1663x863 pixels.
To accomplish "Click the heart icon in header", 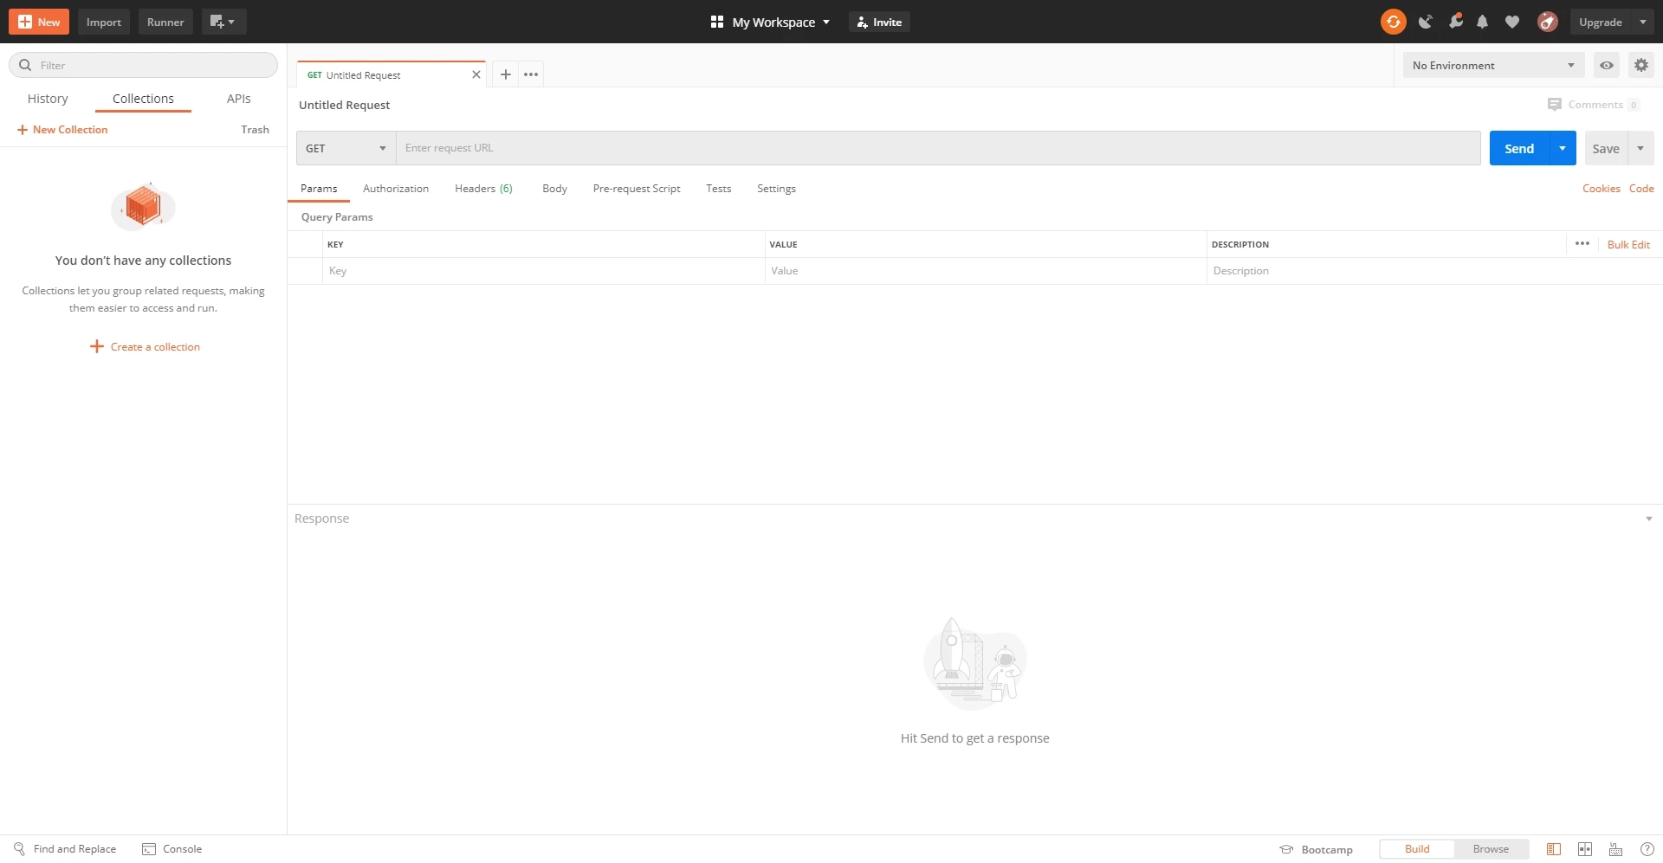I will point(1512,22).
